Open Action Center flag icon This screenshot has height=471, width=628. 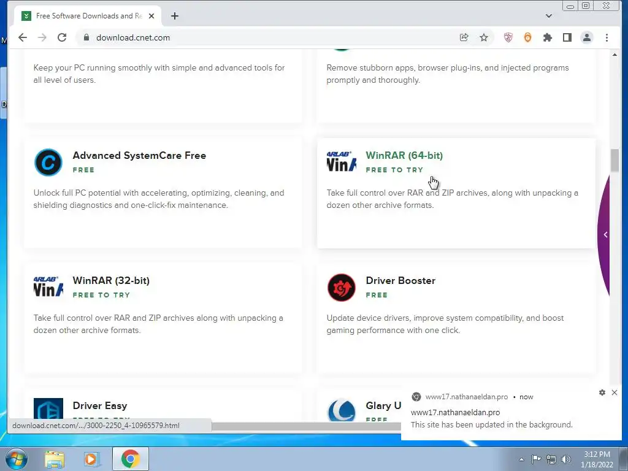pos(536,459)
